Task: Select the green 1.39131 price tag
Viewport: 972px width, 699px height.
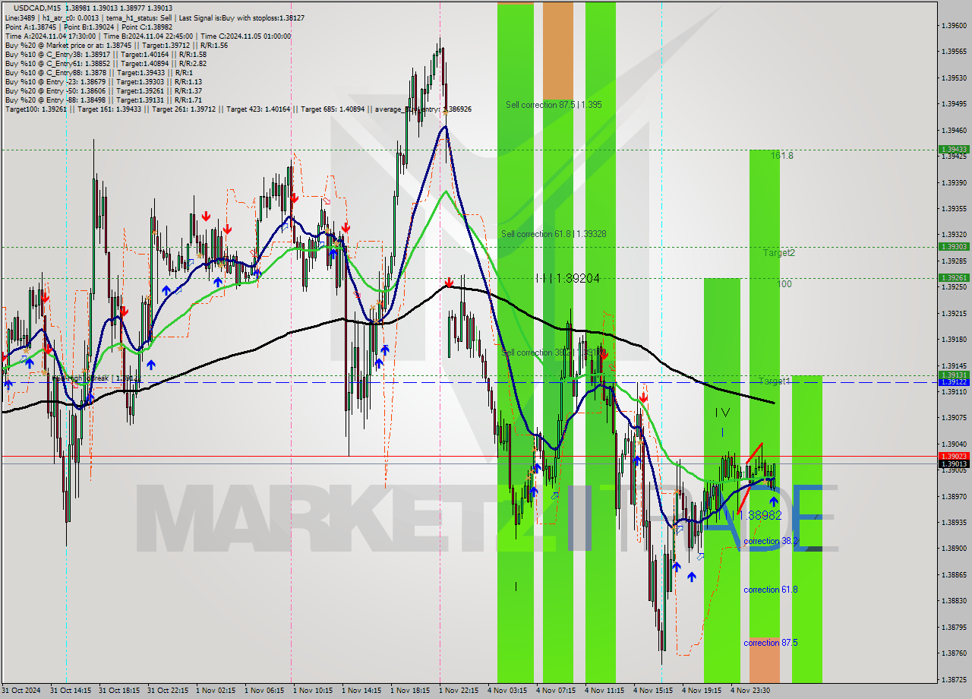Action: (954, 375)
